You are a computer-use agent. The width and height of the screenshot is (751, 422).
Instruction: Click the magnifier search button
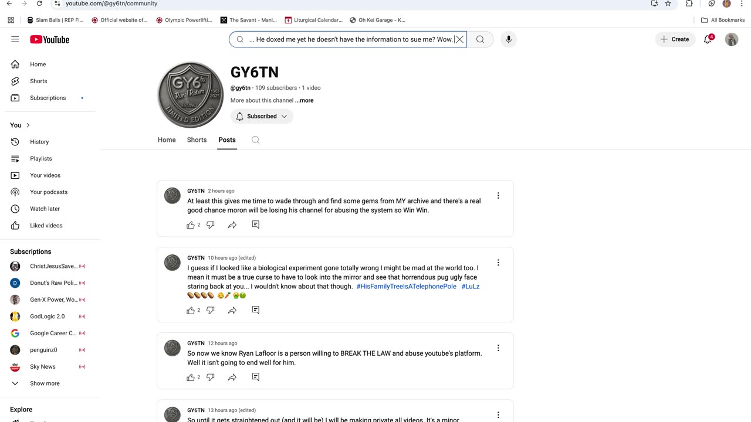point(480,39)
